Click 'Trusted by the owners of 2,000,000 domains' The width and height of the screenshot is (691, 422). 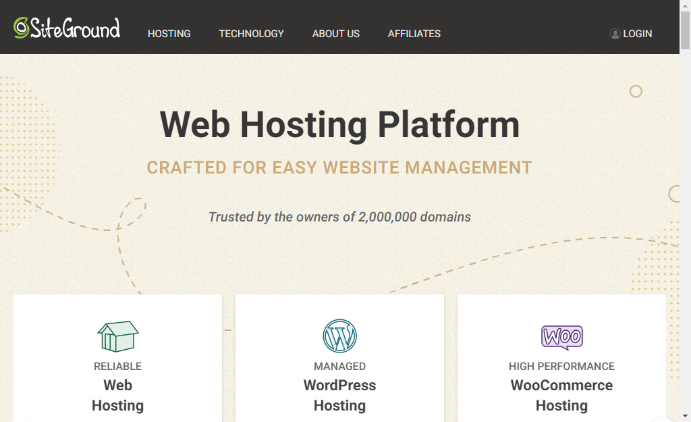[x=340, y=217]
